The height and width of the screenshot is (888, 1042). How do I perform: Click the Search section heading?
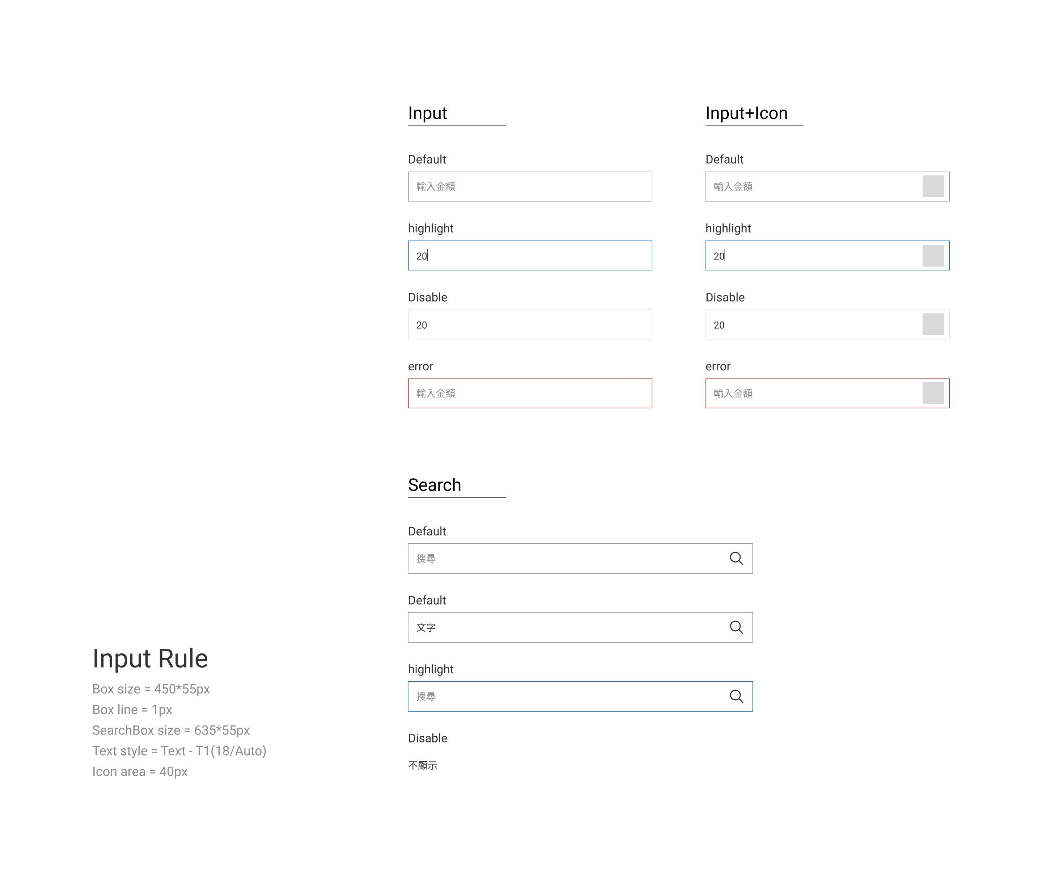point(435,484)
